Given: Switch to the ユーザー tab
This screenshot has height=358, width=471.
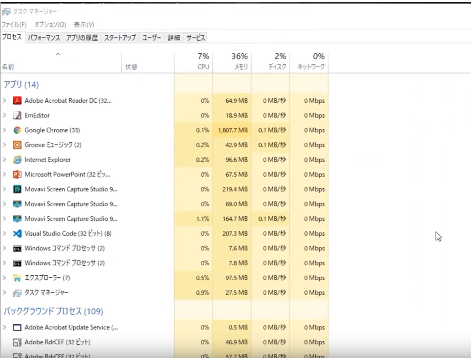Looking at the screenshot, I should [x=151, y=38].
